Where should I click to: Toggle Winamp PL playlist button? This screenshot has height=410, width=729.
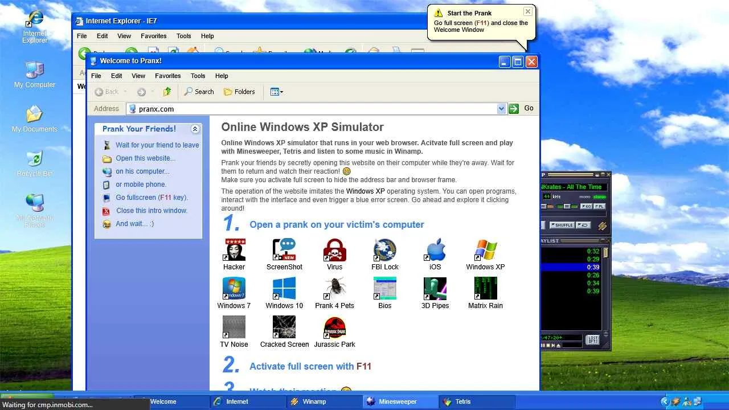click(600, 206)
